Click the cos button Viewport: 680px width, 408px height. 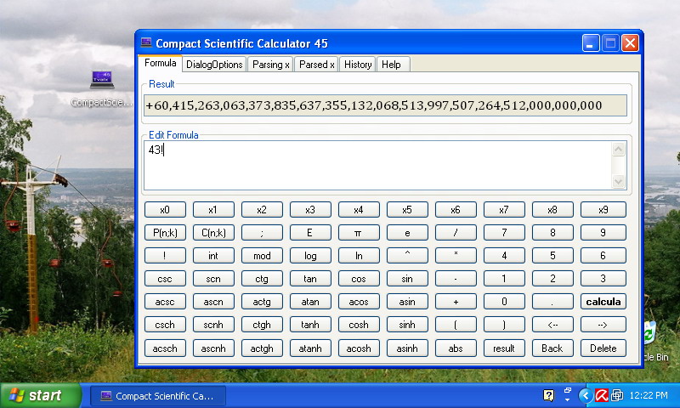(359, 278)
